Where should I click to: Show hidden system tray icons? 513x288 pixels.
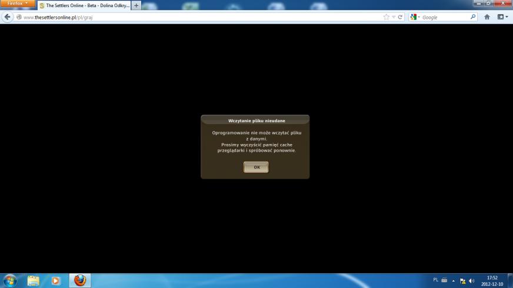(454, 280)
